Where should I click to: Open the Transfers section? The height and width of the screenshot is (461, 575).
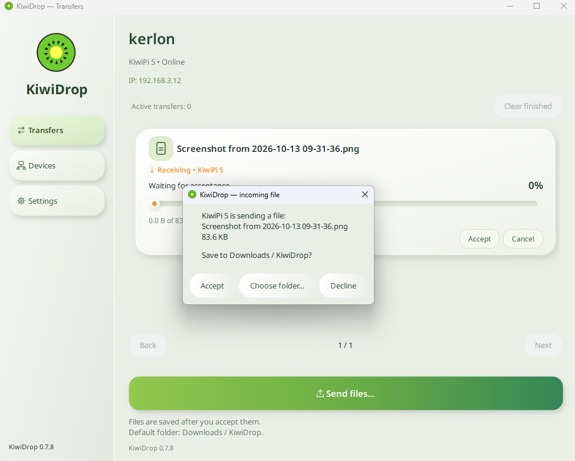(x=57, y=130)
